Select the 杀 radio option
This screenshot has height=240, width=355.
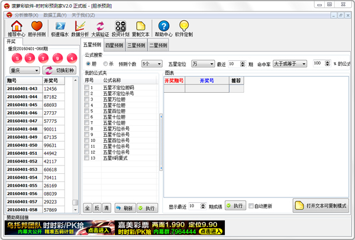(x=105, y=64)
